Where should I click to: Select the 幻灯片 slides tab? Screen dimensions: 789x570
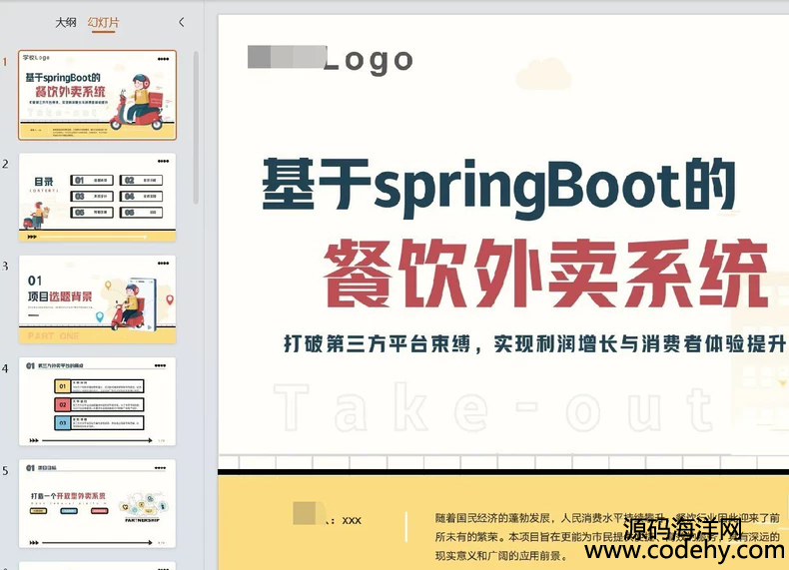pos(102,22)
